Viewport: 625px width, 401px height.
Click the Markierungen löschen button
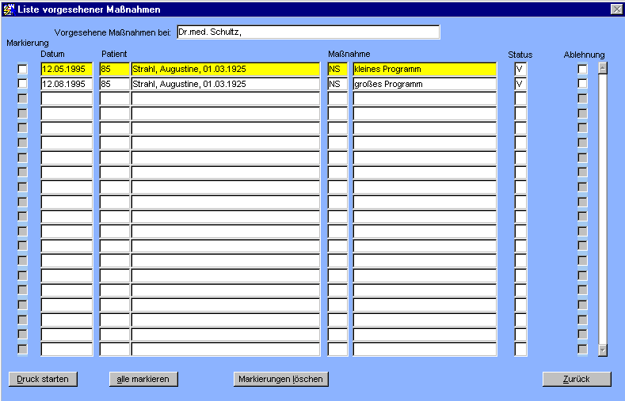coord(280,379)
